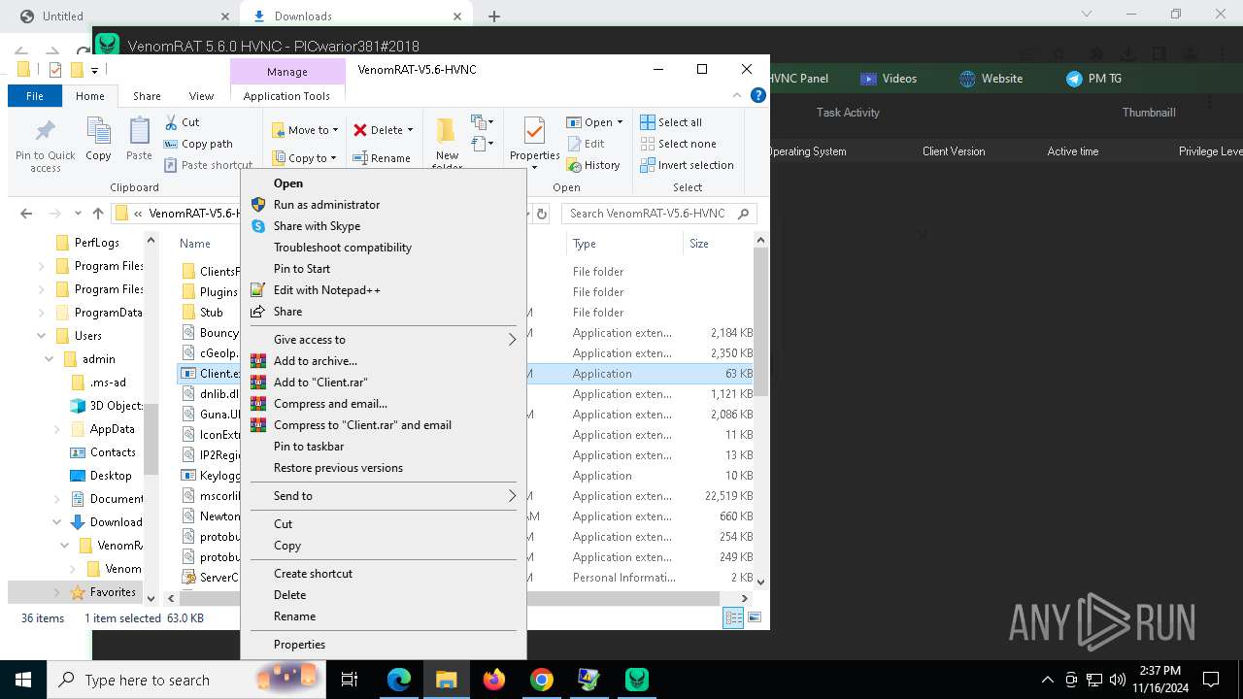Click Select all in ribbon
Screen dimensions: 1243x699
pyautogui.click(x=671, y=122)
